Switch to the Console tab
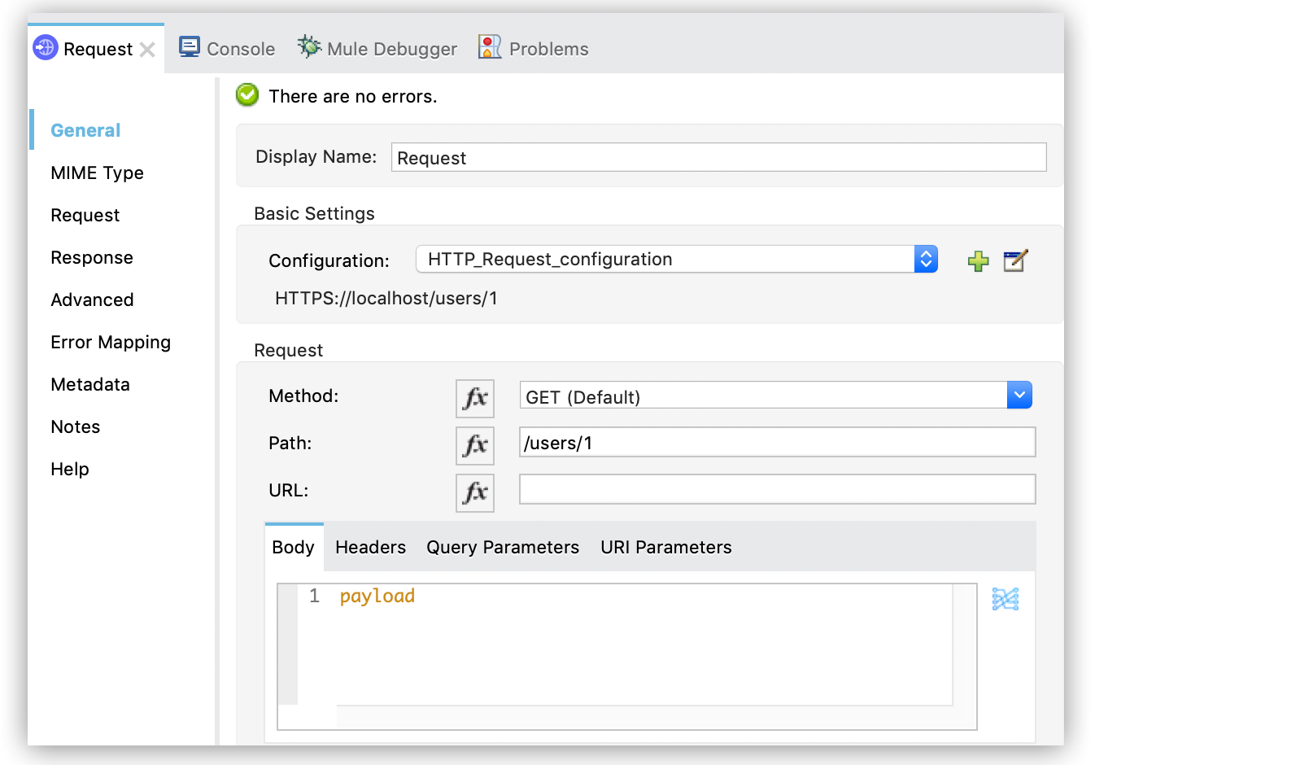 pyautogui.click(x=228, y=49)
